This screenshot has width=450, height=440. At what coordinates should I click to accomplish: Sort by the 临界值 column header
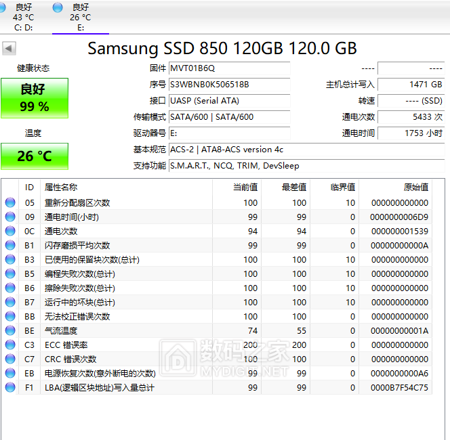pos(334,188)
